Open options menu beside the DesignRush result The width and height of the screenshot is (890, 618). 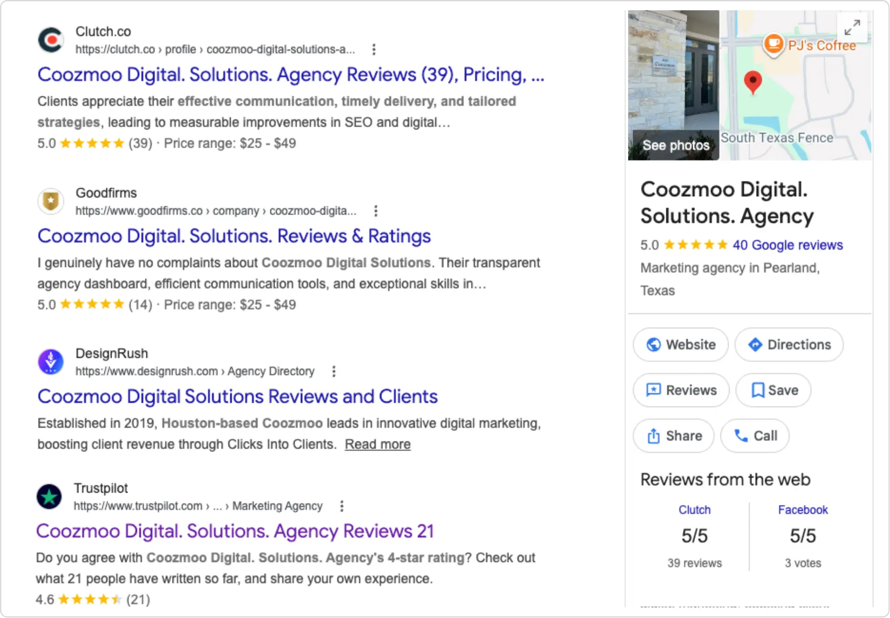[333, 372]
